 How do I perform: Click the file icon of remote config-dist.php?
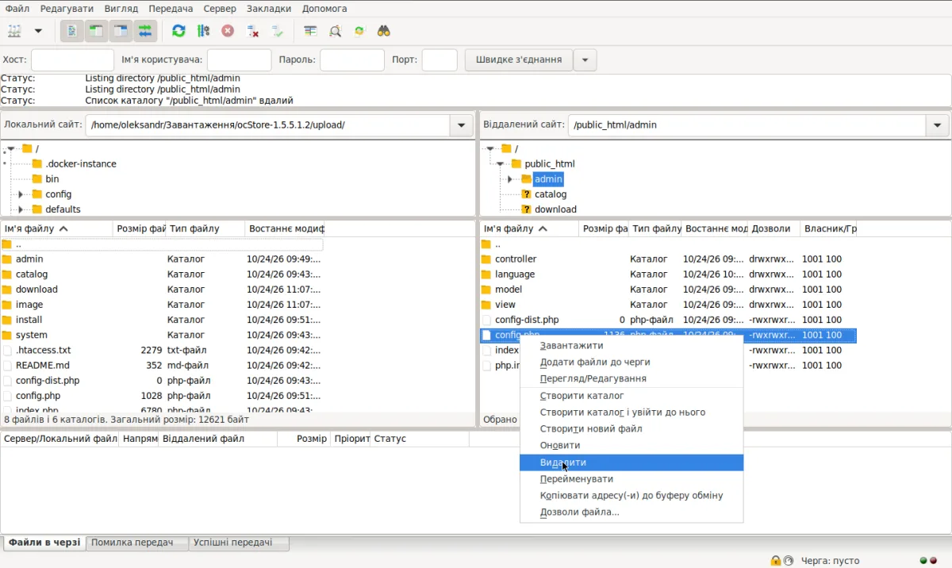(x=486, y=320)
